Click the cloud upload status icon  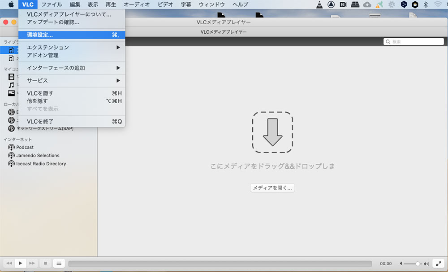(x=367, y=4)
